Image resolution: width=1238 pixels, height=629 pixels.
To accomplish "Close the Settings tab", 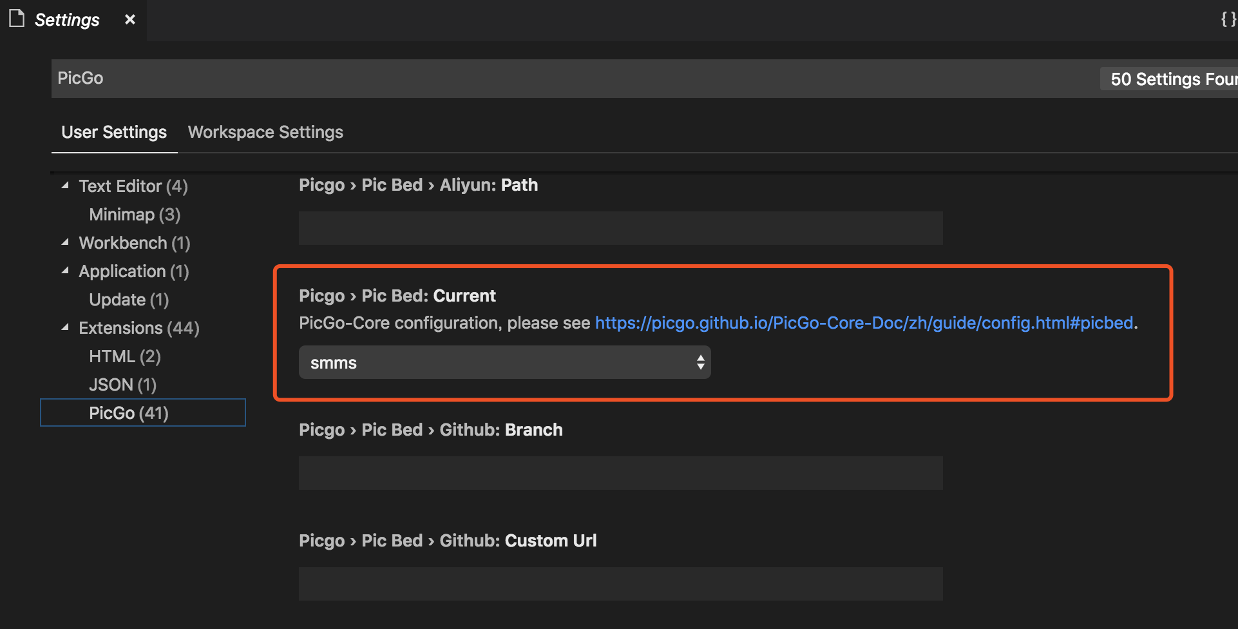I will tap(130, 19).
